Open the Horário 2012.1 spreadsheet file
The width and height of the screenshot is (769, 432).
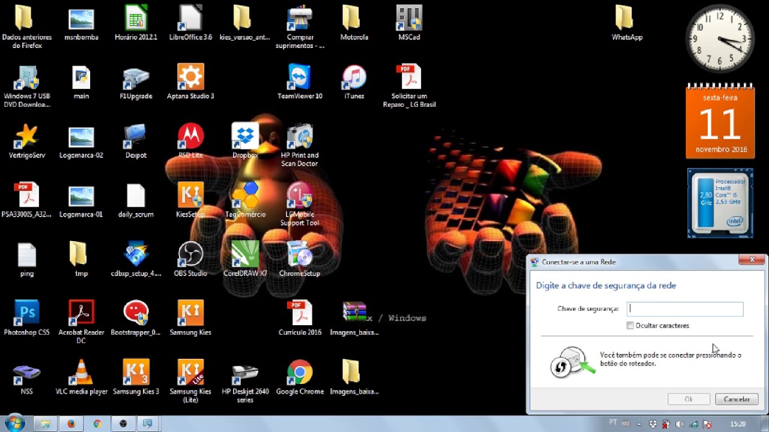click(x=136, y=23)
